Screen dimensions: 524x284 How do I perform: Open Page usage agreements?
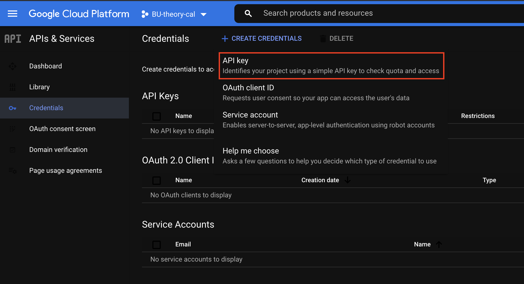64,171
